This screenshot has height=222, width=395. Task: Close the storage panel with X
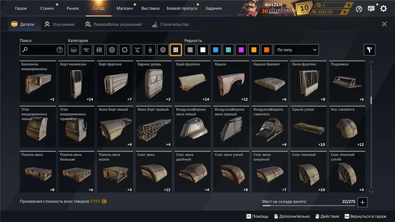[384, 24]
